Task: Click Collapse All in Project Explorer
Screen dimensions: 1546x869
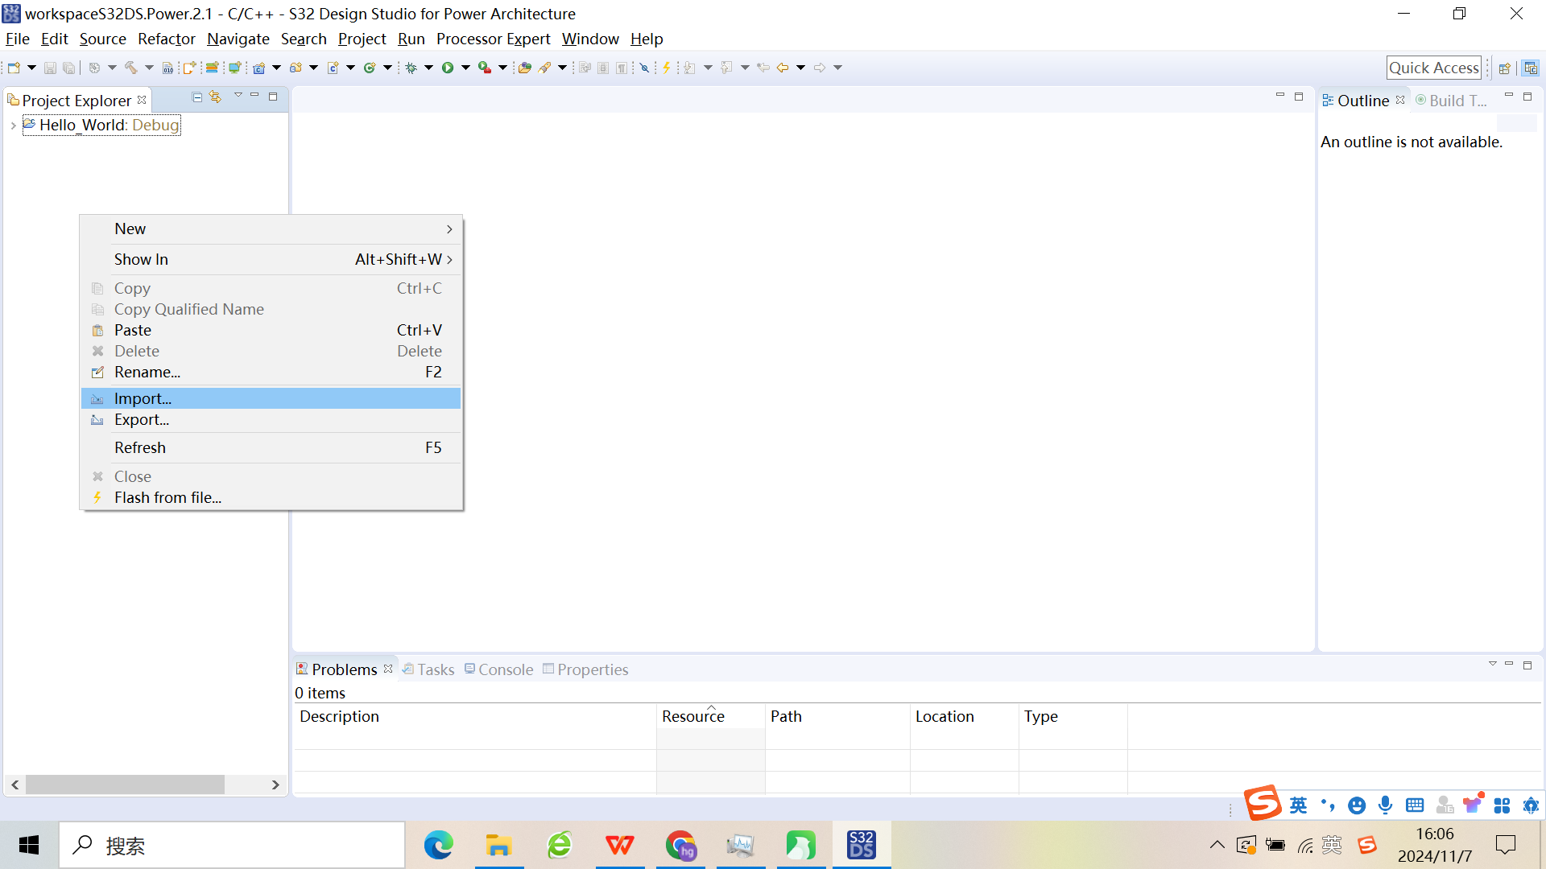Action: (x=197, y=97)
